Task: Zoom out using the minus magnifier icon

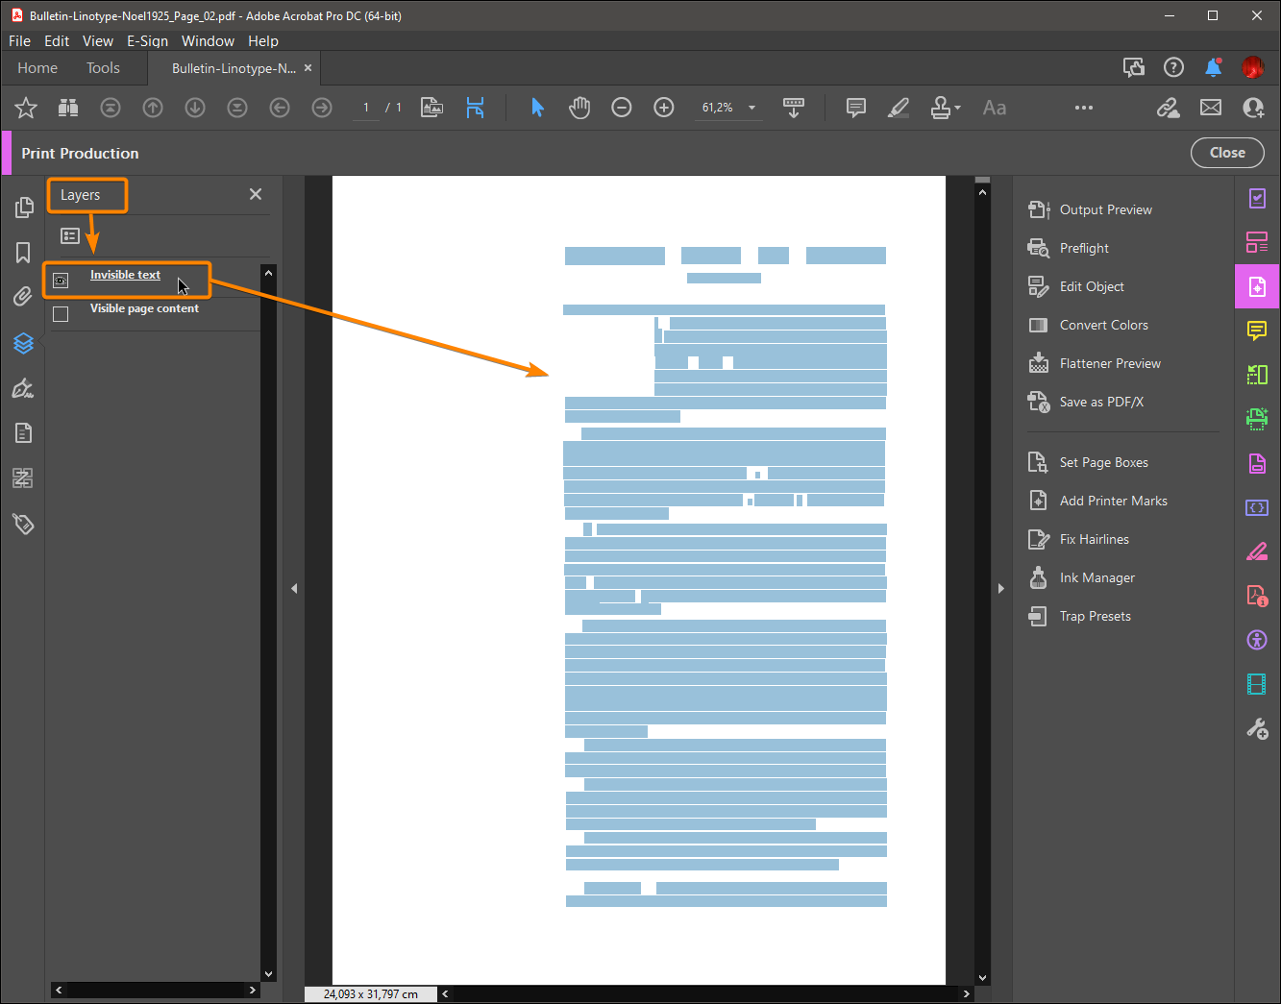Action: pyautogui.click(x=621, y=108)
